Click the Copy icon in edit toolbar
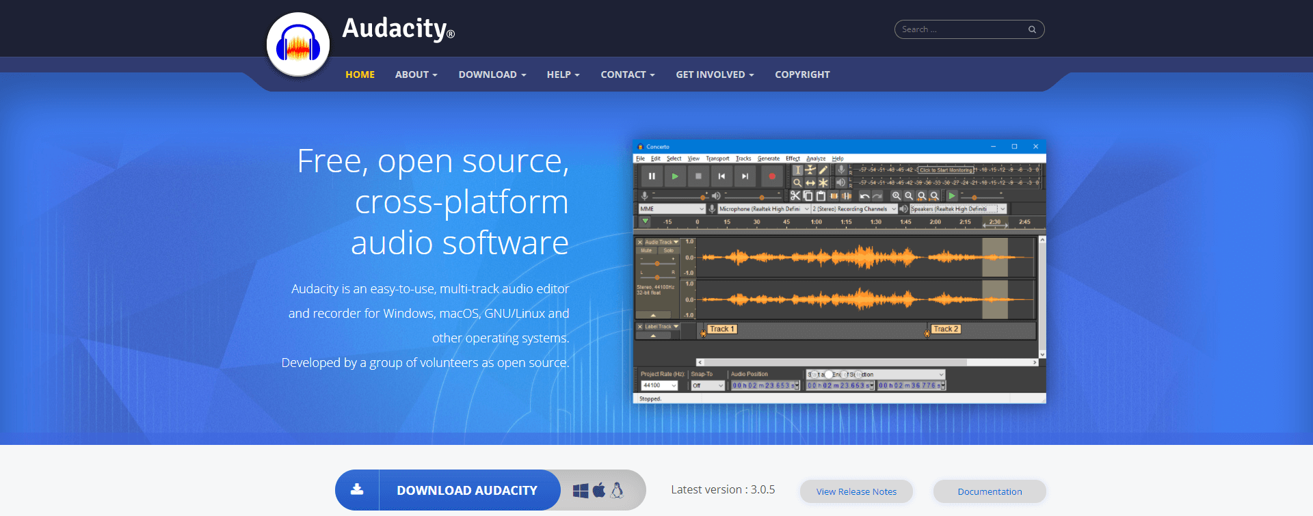 (x=808, y=195)
